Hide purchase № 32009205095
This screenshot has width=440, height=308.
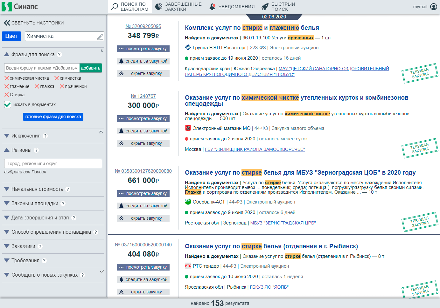coord(143,74)
